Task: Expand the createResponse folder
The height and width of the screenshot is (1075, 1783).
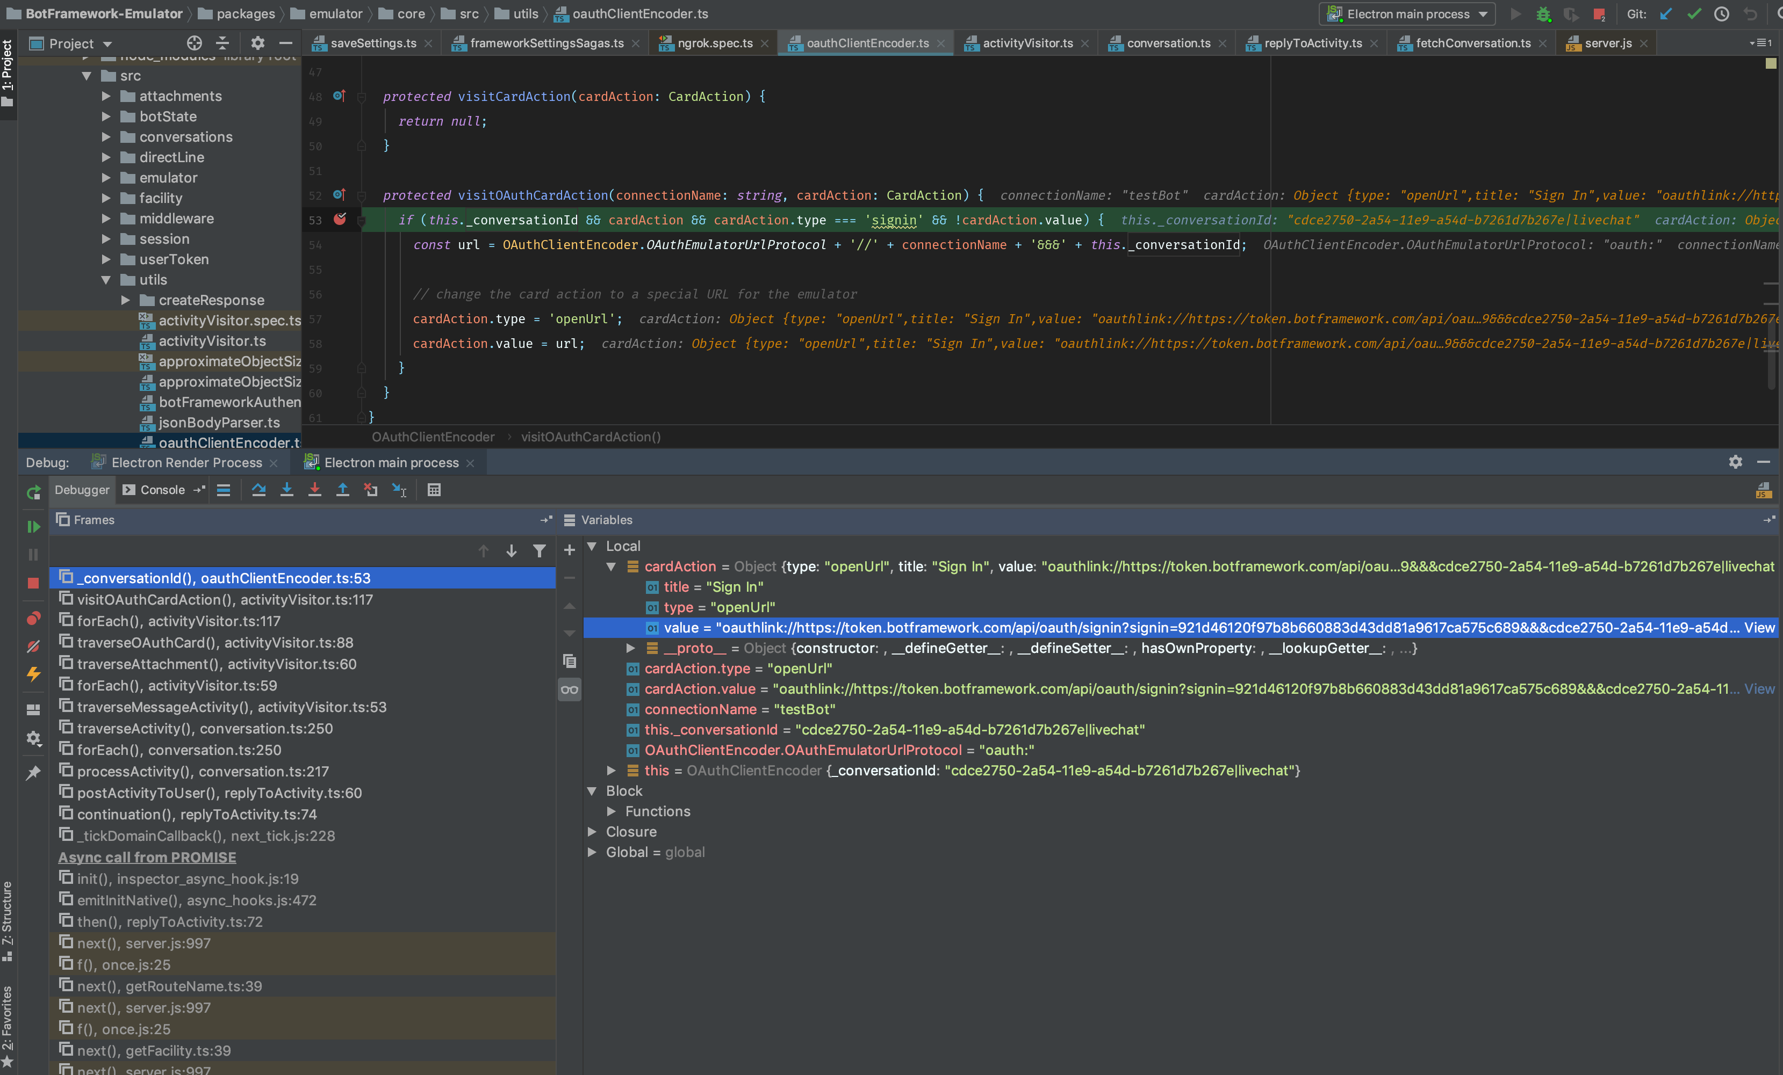Action: pos(126,300)
